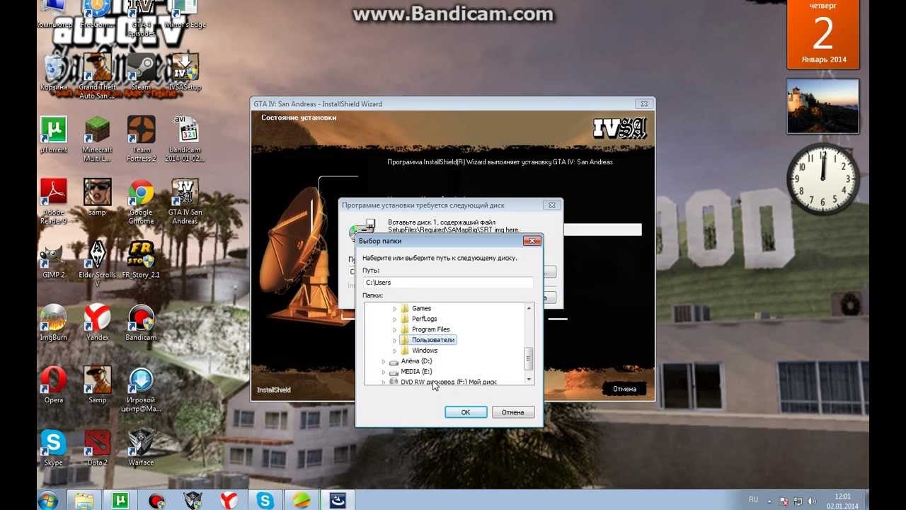The image size is (906, 510).
Task: Select the Пользователи folder row
Action: 428,340
